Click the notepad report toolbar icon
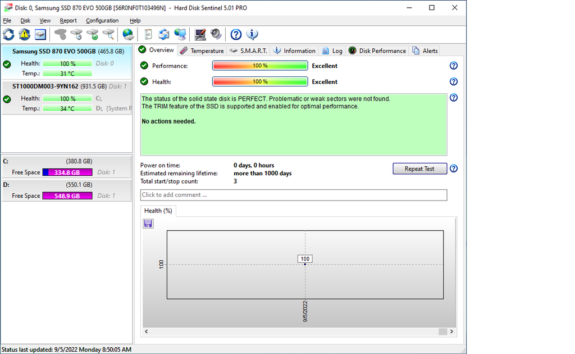Image resolution: width=575 pixels, height=354 pixels. click(x=148, y=34)
